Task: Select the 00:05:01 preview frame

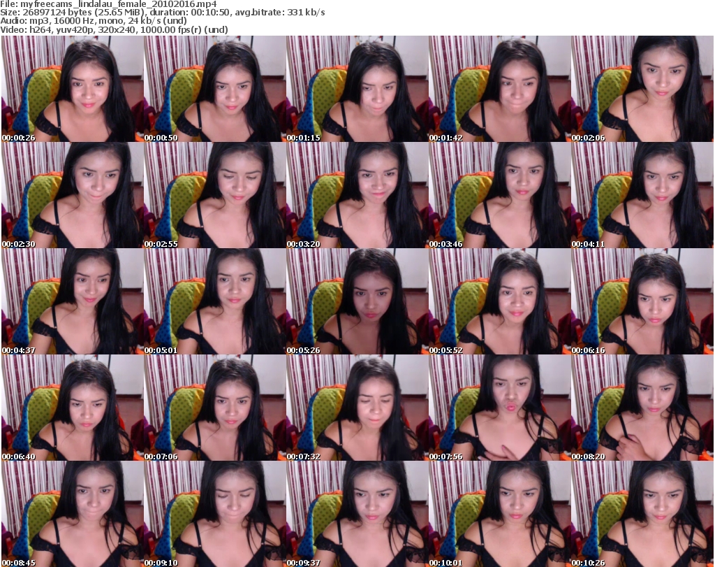Action: (215, 301)
